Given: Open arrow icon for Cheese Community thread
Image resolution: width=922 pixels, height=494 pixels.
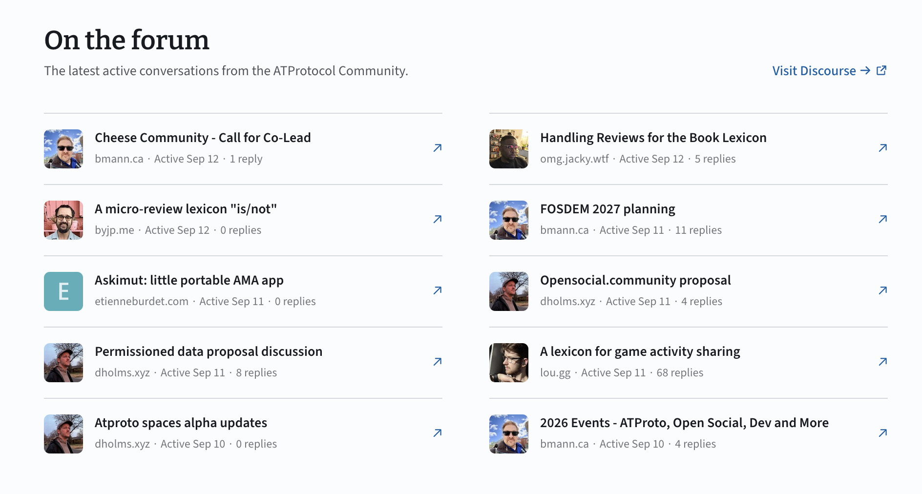Looking at the screenshot, I should pyautogui.click(x=438, y=148).
